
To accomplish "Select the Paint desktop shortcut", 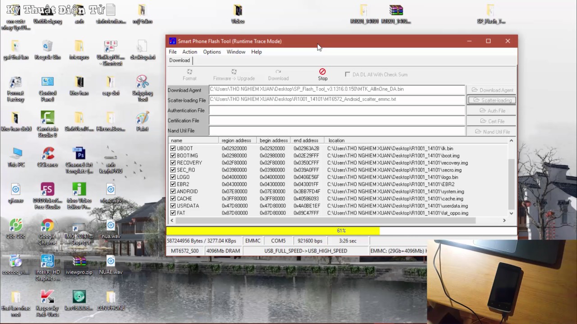I will [142, 121].
